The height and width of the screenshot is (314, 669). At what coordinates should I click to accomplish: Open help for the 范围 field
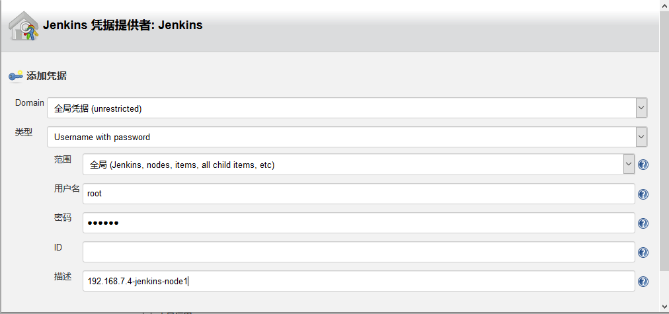click(x=643, y=165)
